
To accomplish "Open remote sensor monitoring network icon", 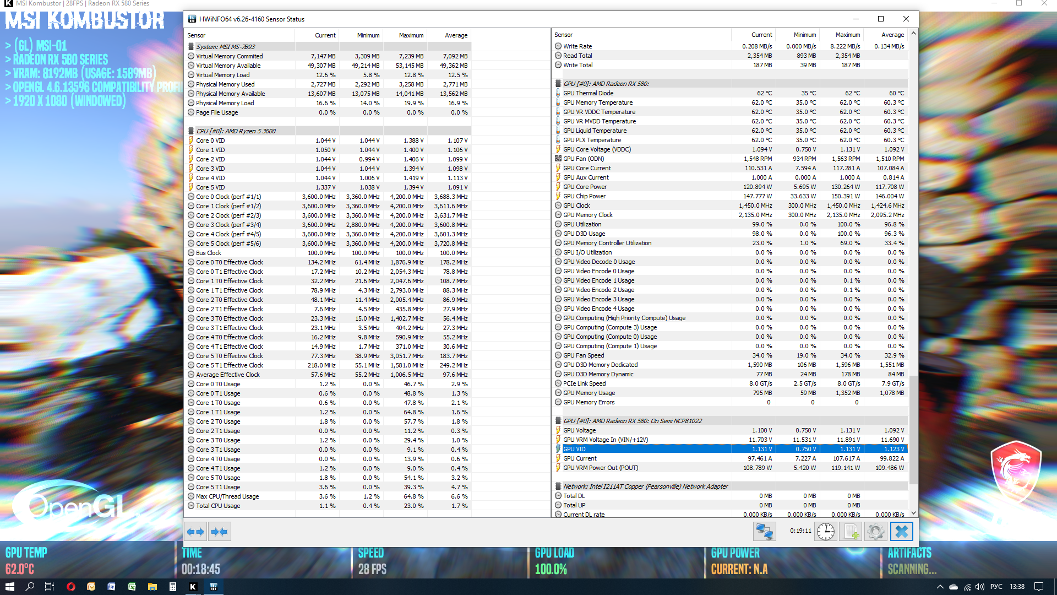I will coord(764,532).
